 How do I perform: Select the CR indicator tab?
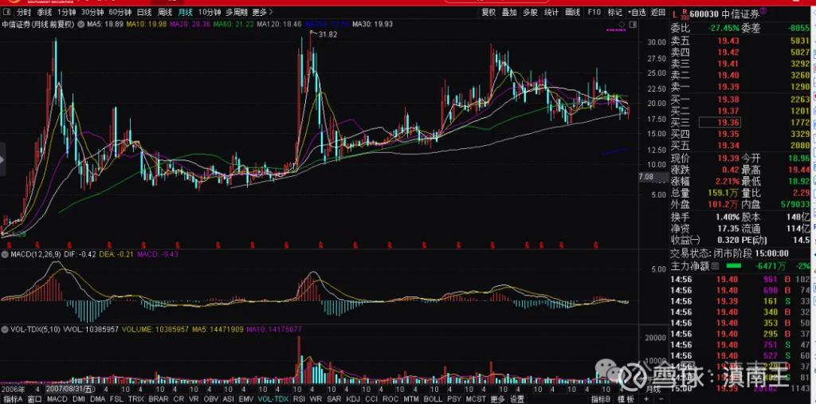click(178, 399)
